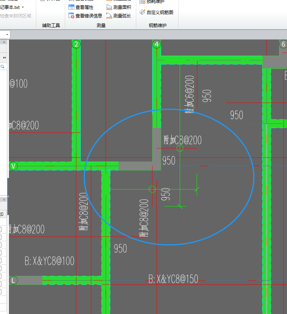Select axis marker 6 on the grid

pyautogui.click(x=283, y=44)
